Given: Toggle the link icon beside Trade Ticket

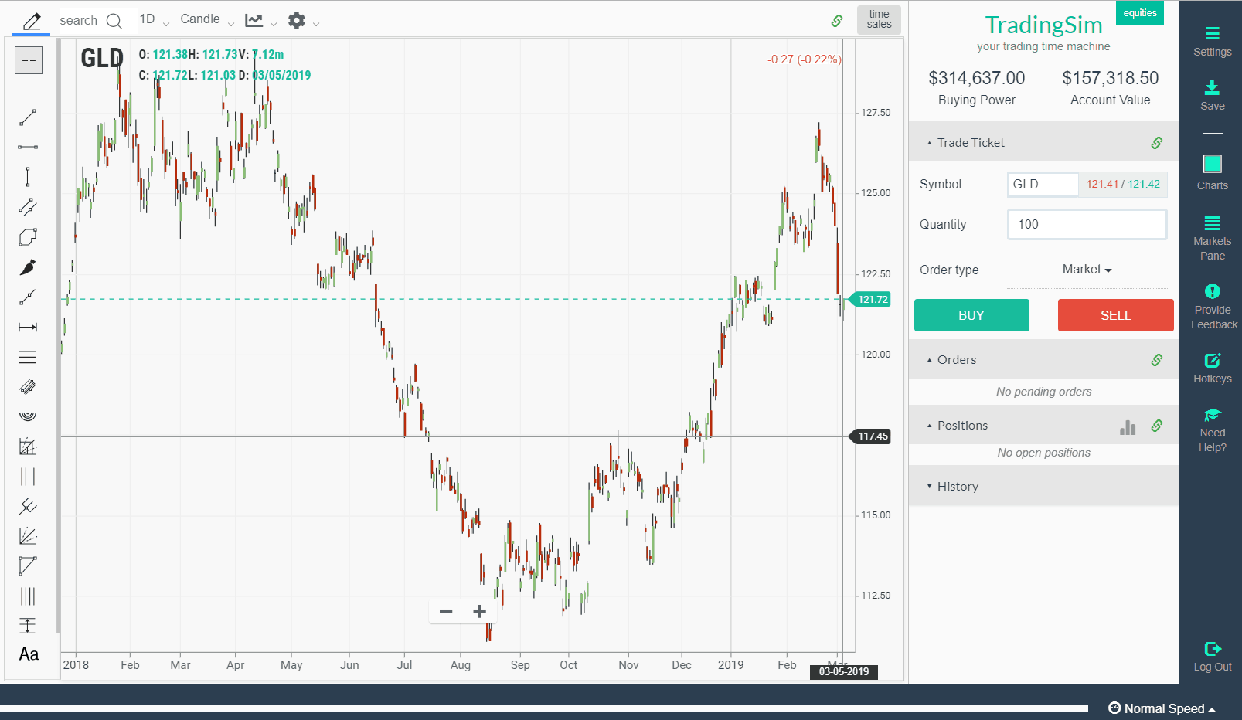Looking at the screenshot, I should [1156, 142].
